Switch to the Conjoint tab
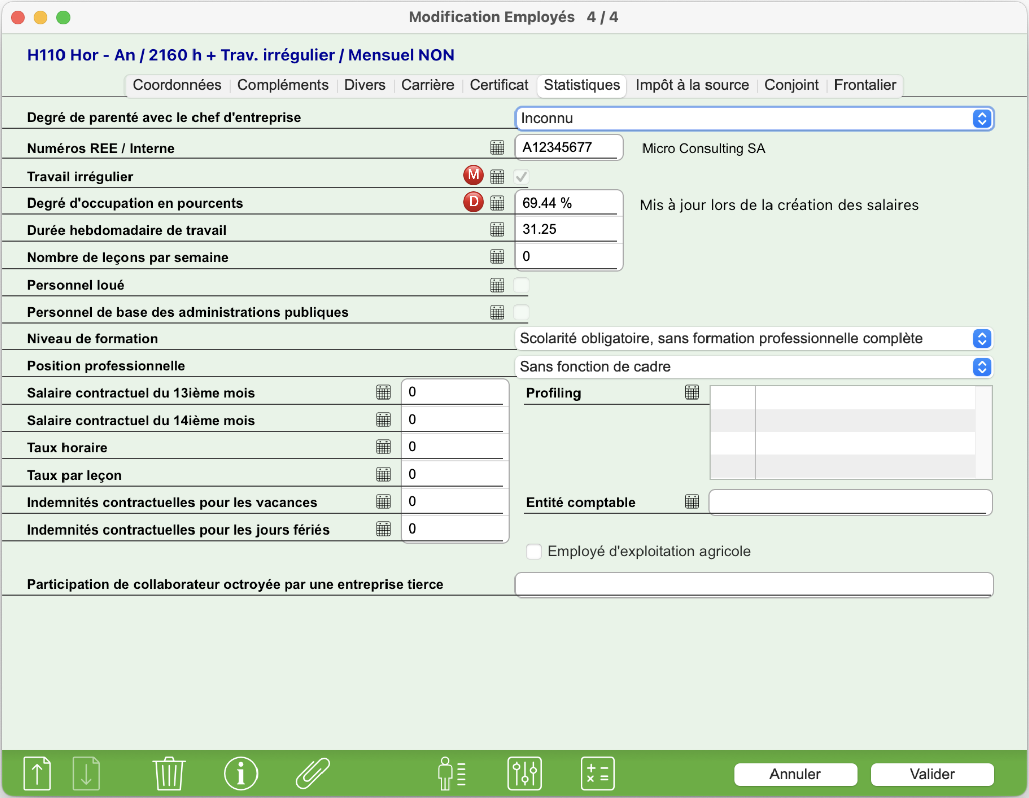The width and height of the screenshot is (1029, 798). coord(792,85)
